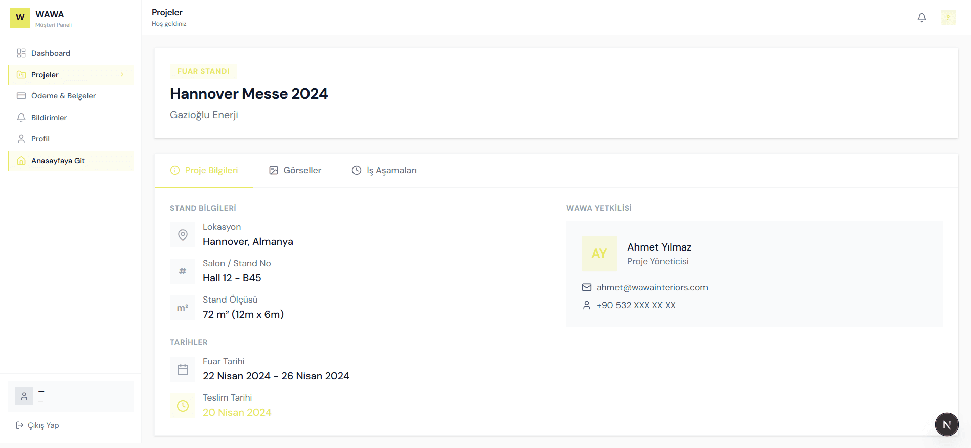The height and width of the screenshot is (448, 971).
Task: Switch to the Görseller tab
Action: (295, 171)
